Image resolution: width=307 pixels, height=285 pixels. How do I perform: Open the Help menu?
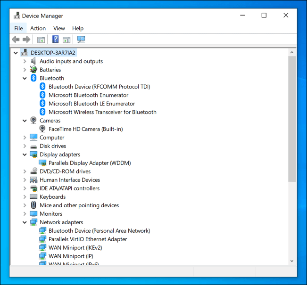coord(78,28)
